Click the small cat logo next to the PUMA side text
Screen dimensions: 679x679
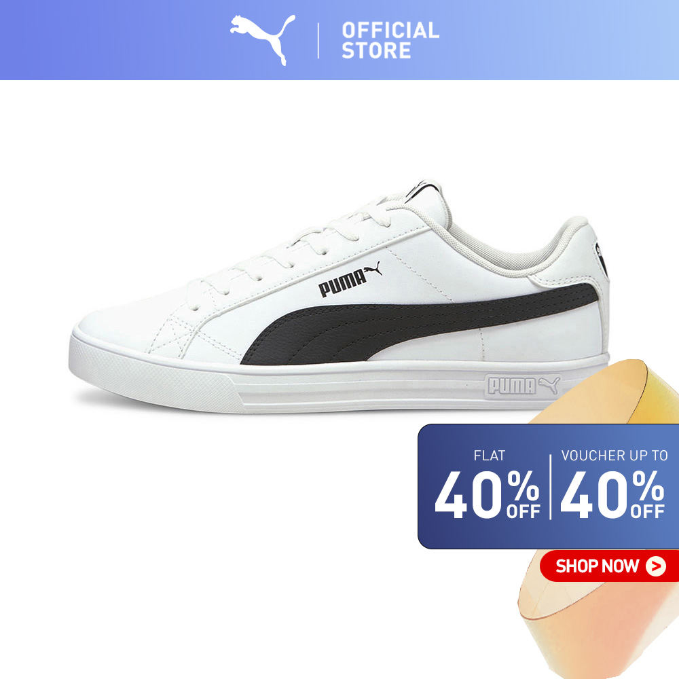coord(373,268)
